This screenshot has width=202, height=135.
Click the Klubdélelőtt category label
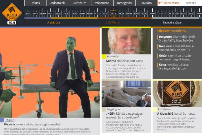tap(113, 56)
